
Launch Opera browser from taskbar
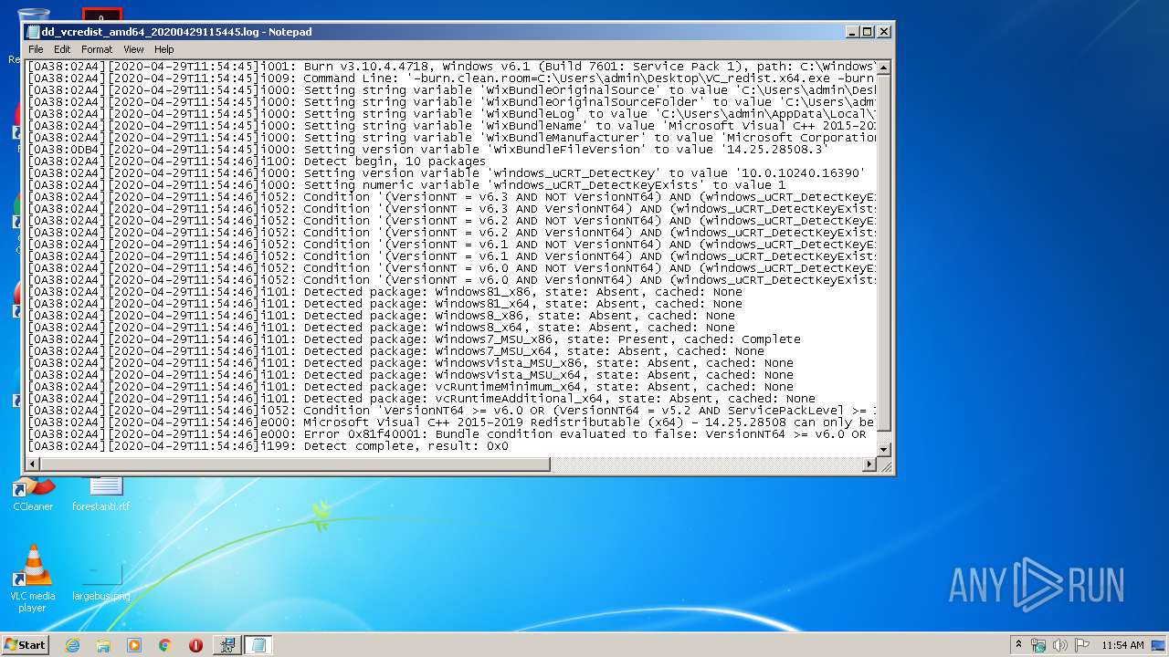pyautogui.click(x=195, y=645)
